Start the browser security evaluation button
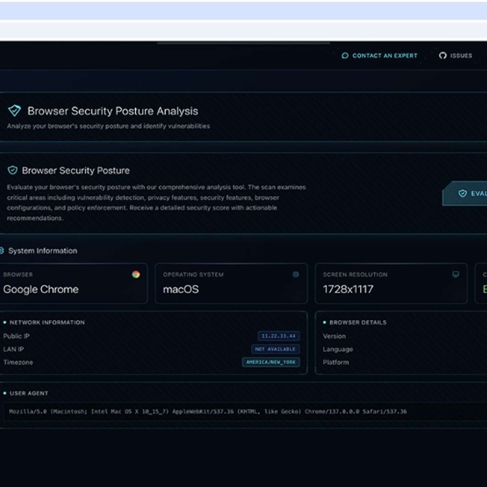The width and height of the screenshot is (487, 487). (465, 193)
